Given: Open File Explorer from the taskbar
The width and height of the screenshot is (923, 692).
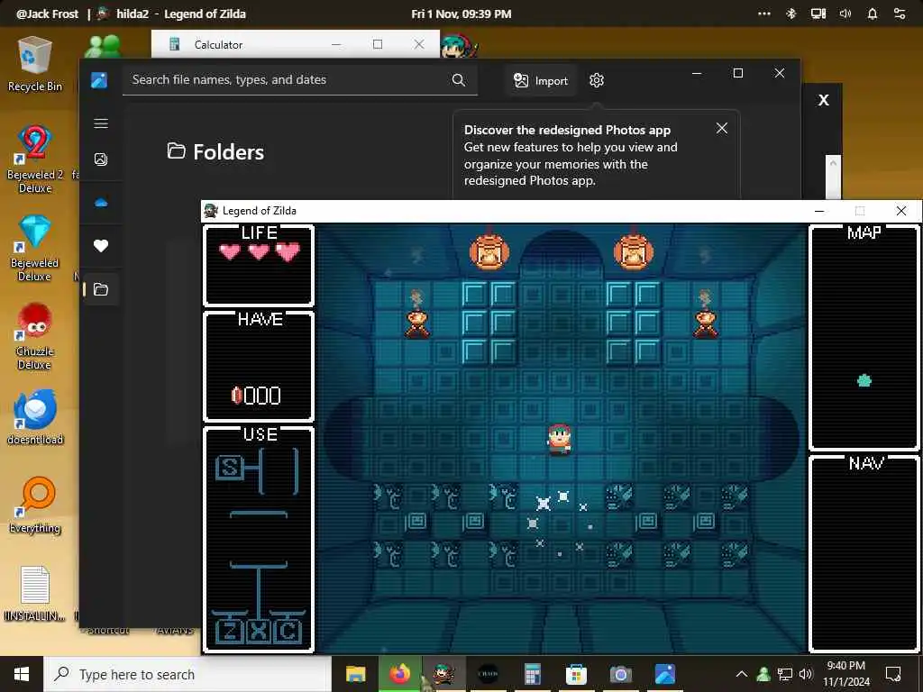Looking at the screenshot, I should pyautogui.click(x=355, y=674).
